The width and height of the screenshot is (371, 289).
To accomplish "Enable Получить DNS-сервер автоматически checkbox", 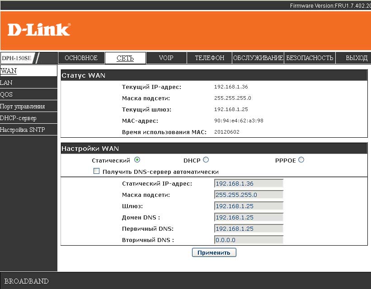I will (x=96, y=172).
